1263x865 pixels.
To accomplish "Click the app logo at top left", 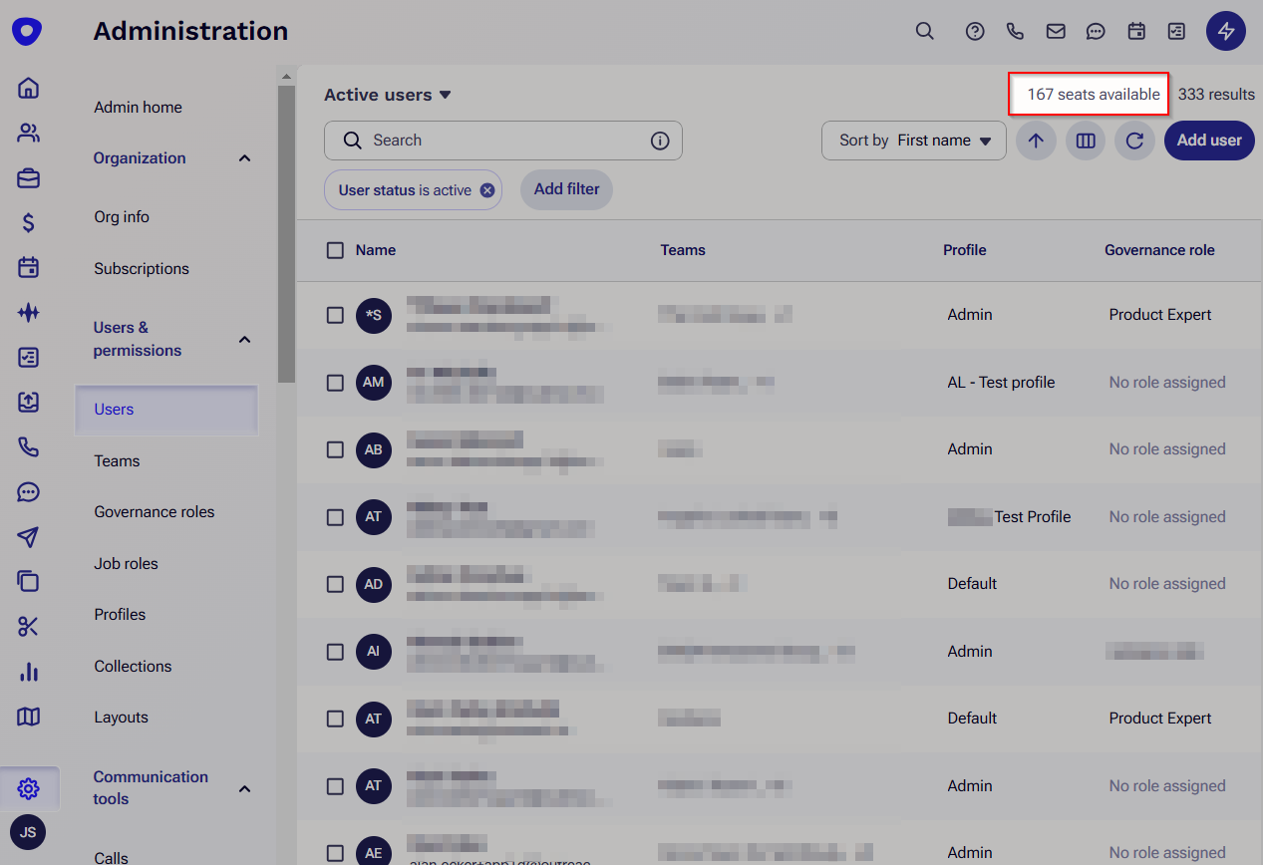I will click(27, 32).
